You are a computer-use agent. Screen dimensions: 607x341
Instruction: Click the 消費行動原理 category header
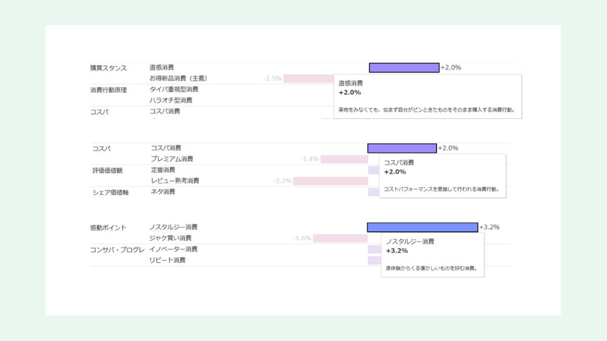(109, 90)
